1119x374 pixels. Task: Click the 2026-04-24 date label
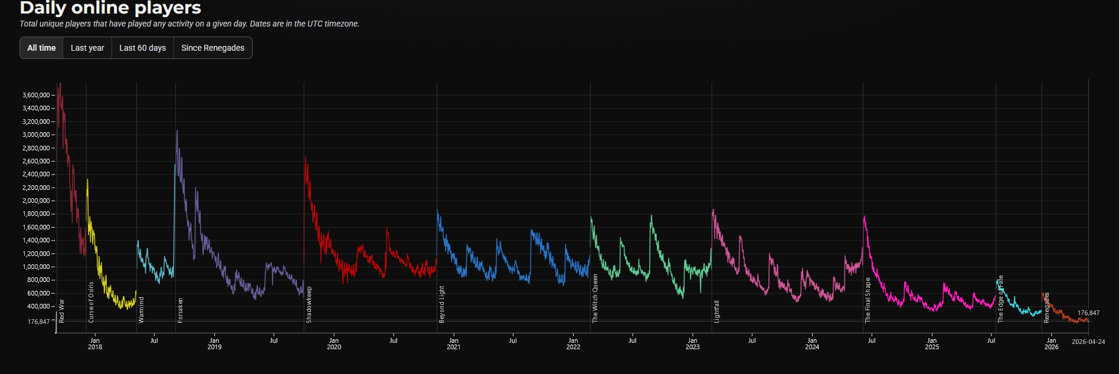[1088, 342]
